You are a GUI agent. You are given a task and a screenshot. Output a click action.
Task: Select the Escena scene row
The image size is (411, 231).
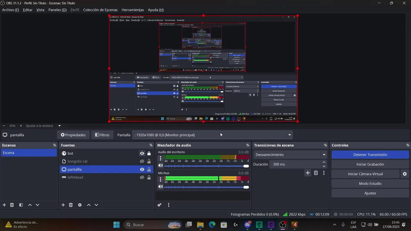[29, 153]
